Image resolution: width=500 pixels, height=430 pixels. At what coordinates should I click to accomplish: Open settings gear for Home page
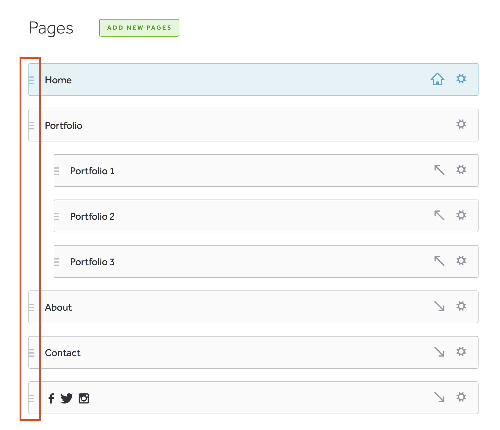click(x=461, y=79)
